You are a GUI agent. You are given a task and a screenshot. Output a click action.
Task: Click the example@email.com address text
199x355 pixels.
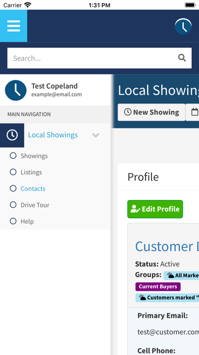[56, 94]
